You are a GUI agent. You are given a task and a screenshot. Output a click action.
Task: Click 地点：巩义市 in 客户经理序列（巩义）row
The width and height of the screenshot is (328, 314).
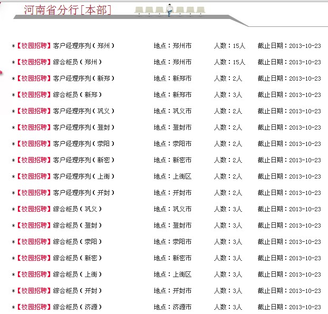tap(172, 111)
